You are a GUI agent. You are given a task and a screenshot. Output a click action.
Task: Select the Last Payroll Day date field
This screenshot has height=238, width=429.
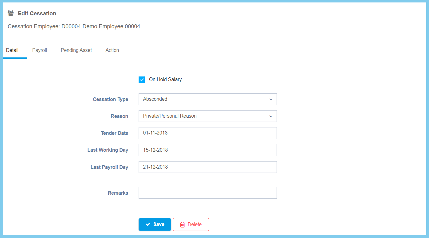(x=207, y=167)
